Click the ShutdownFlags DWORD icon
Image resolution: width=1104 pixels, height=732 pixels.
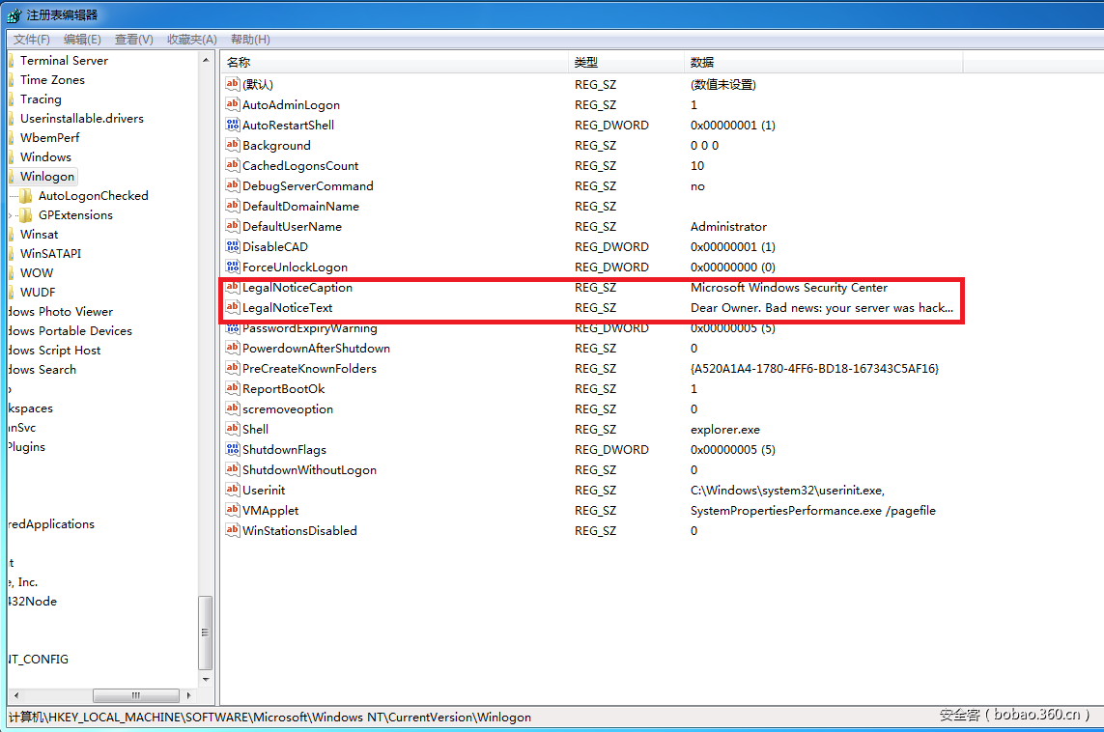pyautogui.click(x=233, y=449)
